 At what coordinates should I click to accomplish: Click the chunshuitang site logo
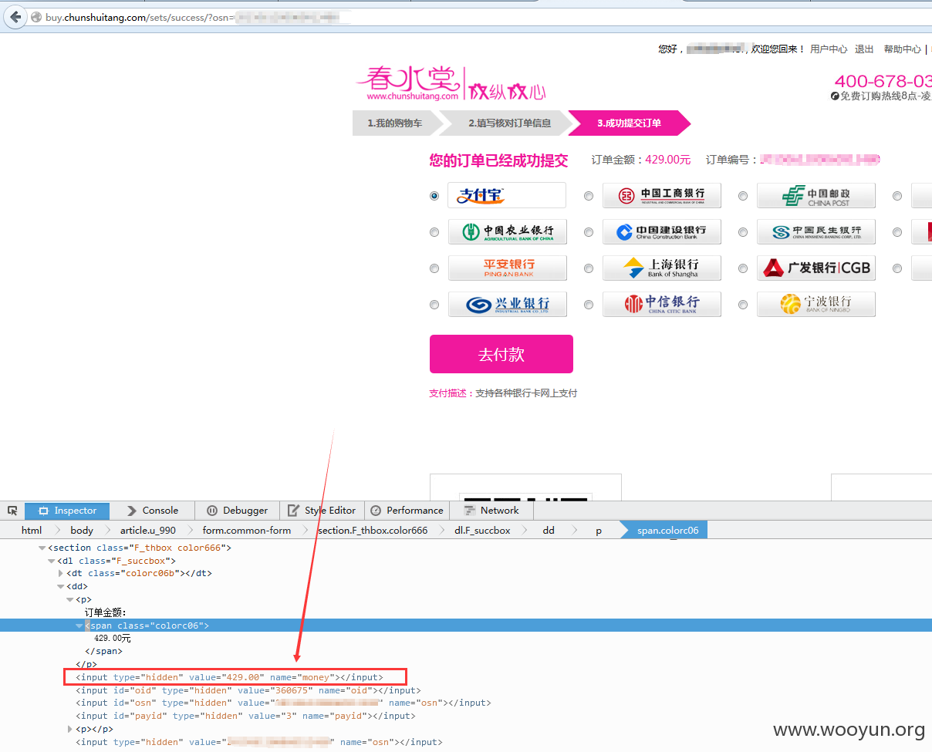pos(451,83)
